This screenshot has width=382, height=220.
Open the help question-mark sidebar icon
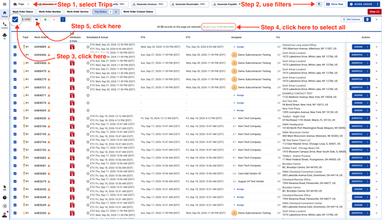5,198
